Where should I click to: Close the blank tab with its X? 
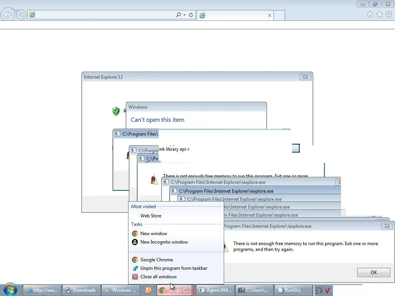tap(270, 15)
